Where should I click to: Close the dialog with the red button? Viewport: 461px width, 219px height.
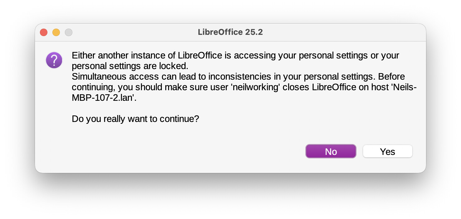(x=44, y=32)
